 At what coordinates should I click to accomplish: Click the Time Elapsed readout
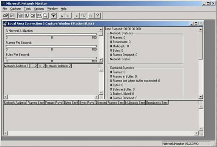coord(123,29)
